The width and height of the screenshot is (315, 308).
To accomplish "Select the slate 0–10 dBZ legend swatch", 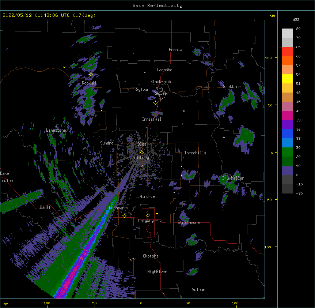I will click(x=287, y=170).
